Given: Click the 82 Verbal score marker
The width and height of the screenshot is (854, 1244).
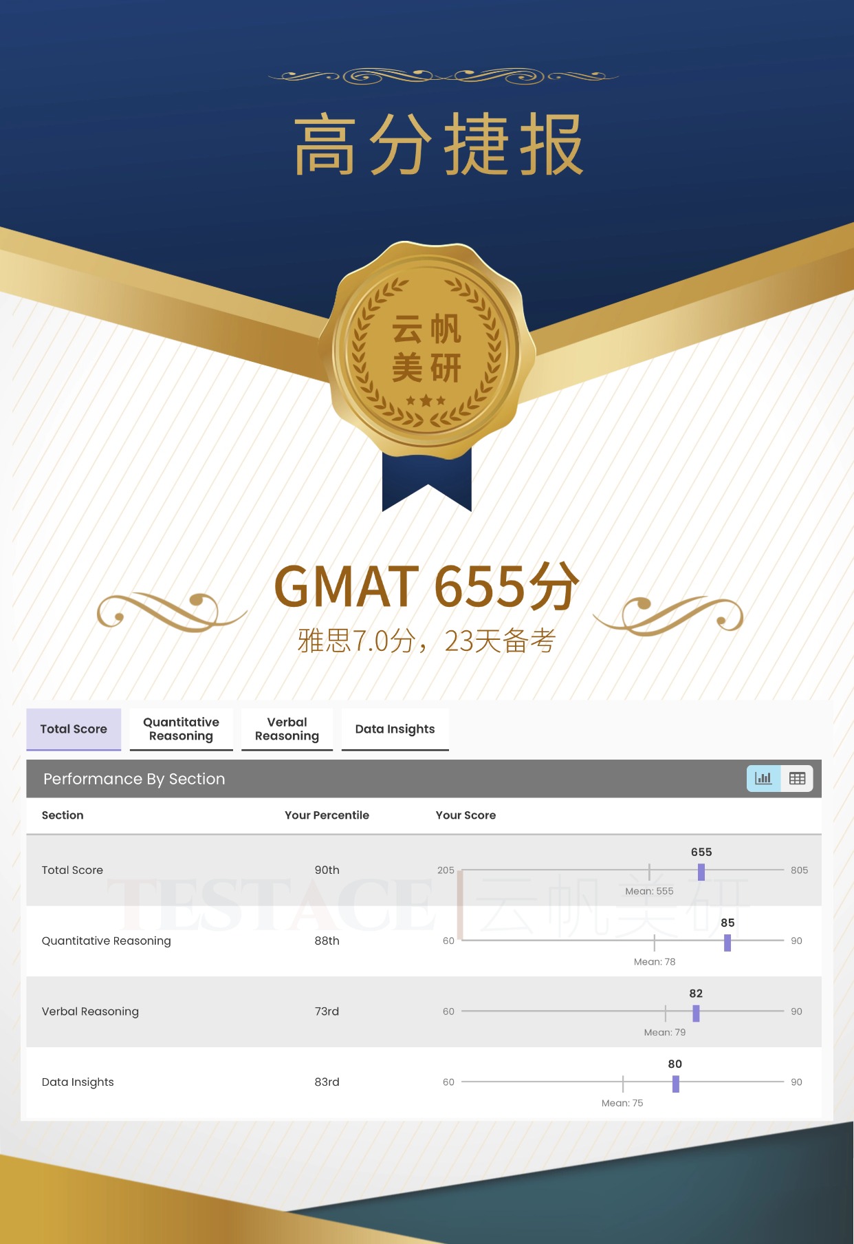Looking at the screenshot, I should [696, 1013].
